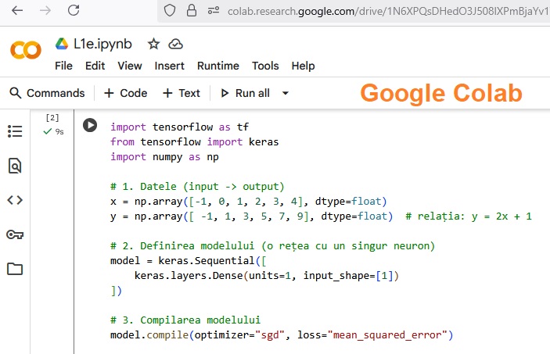Reload the page in browser
The height and width of the screenshot is (354, 550).
point(73,11)
